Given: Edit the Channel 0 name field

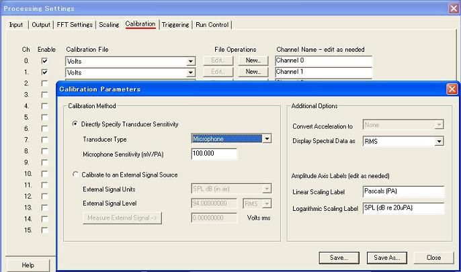Looking at the screenshot, I should pyautogui.click(x=323, y=60).
